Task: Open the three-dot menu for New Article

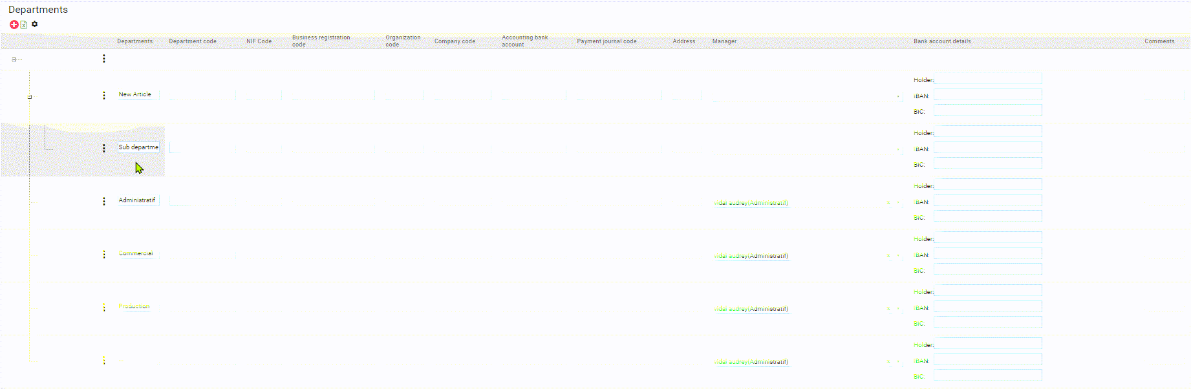Action: (x=104, y=95)
